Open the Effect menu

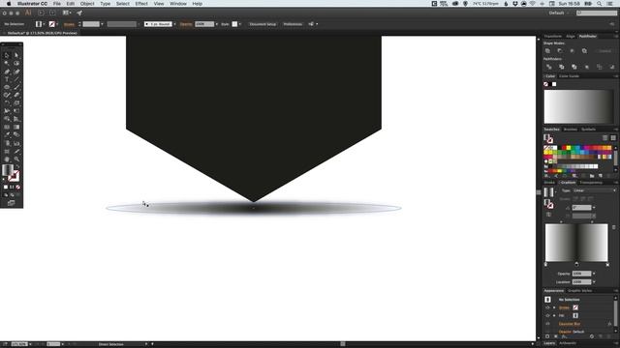141,4
